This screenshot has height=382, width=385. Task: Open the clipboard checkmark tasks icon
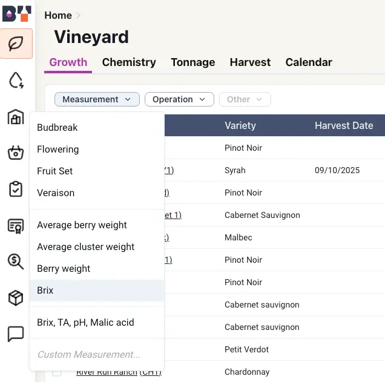pos(16,189)
